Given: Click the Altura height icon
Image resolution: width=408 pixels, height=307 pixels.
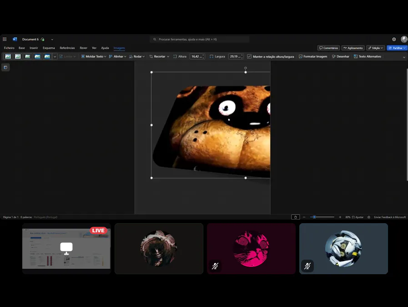Looking at the screenshot, I should coord(175,56).
